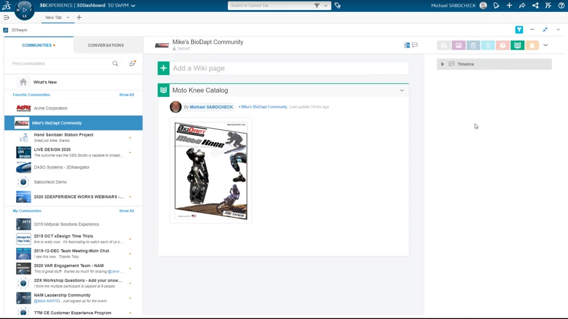
Task: Open Michael SABOCHECK author link
Action: click(x=211, y=107)
